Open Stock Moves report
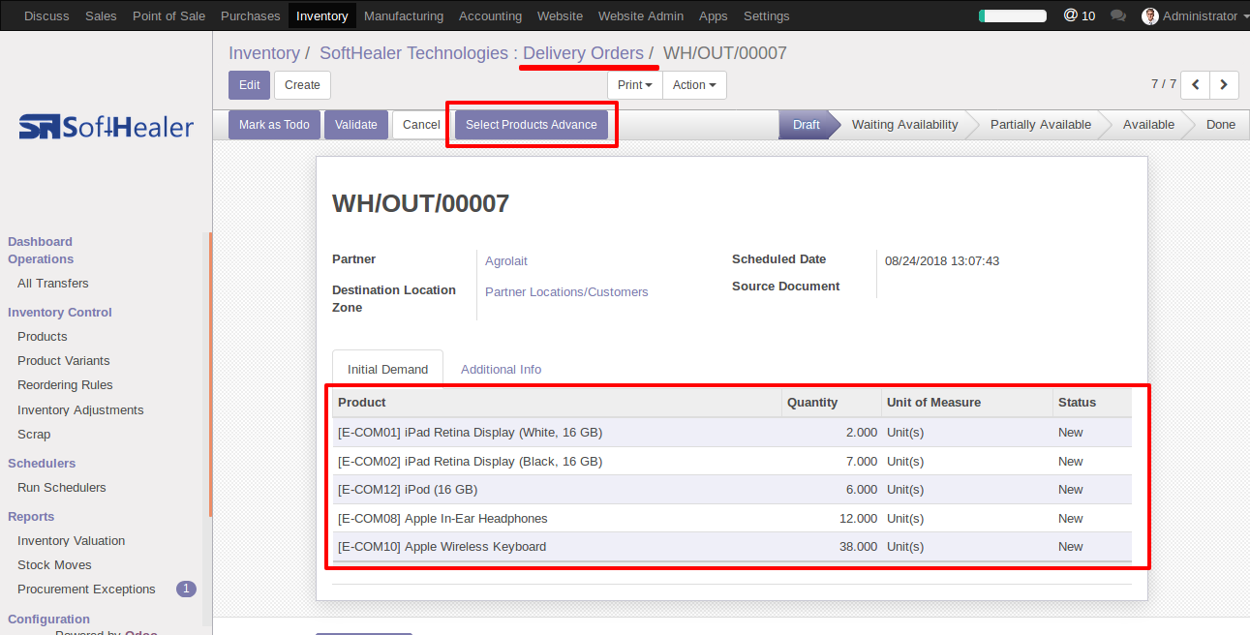The image size is (1250, 635). pyautogui.click(x=54, y=565)
